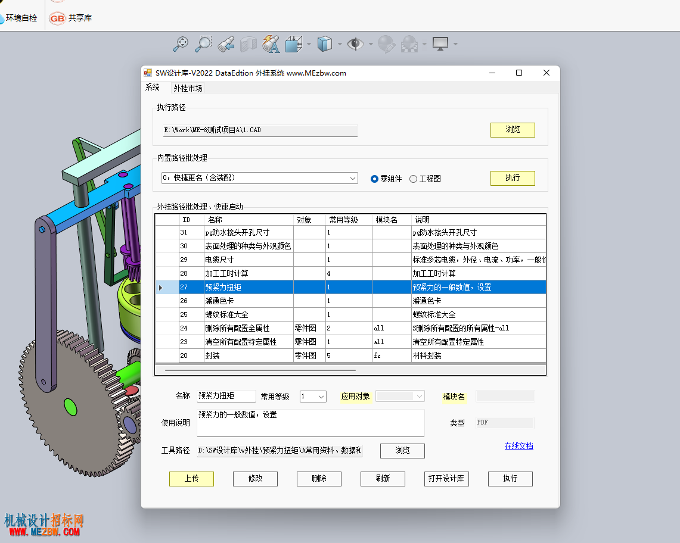Select row 20 封装
The width and height of the screenshot is (680, 543).
point(350,355)
